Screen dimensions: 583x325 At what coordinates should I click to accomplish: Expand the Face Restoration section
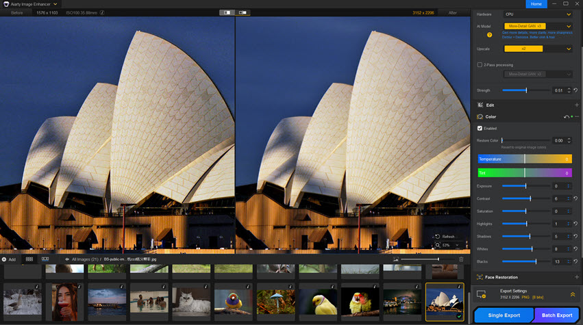[577, 277]
